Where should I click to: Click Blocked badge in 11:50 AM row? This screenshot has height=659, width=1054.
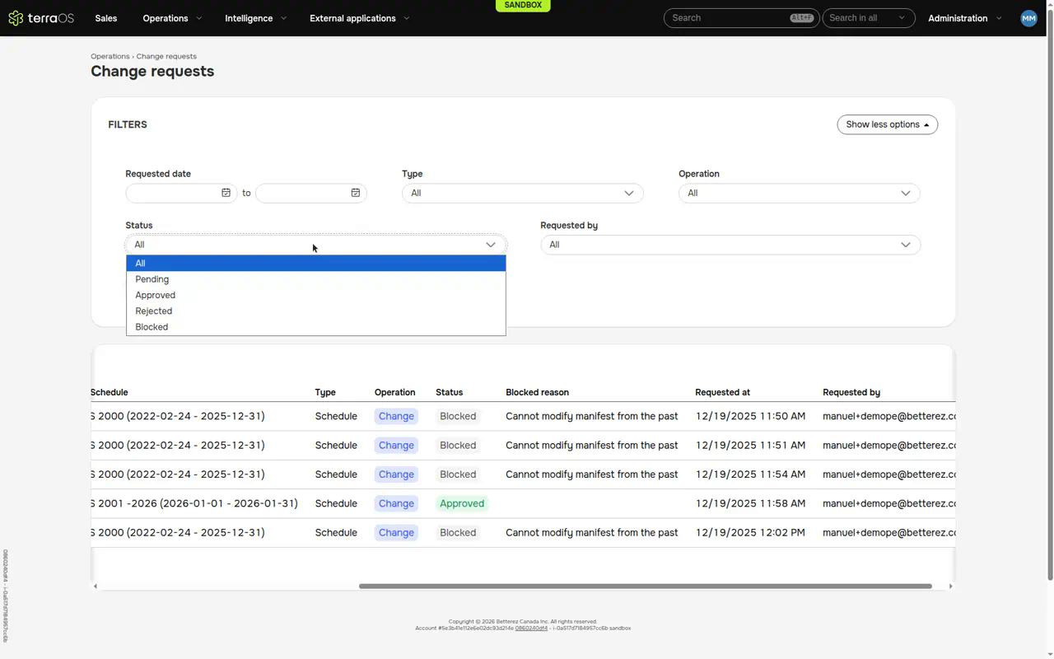click(x=458, y=417)
